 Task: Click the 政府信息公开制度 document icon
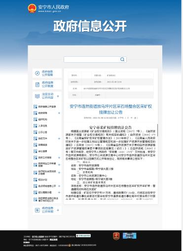[x=37, y=84]
